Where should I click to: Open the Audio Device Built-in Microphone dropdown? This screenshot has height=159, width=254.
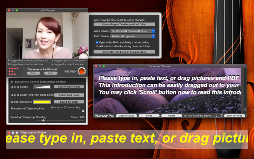click(132, 36)
